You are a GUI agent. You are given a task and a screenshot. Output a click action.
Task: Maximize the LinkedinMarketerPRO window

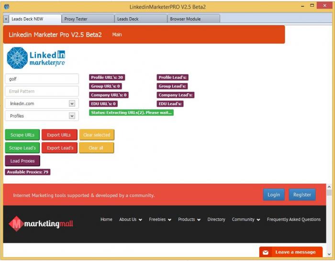(x=312, y=6)
